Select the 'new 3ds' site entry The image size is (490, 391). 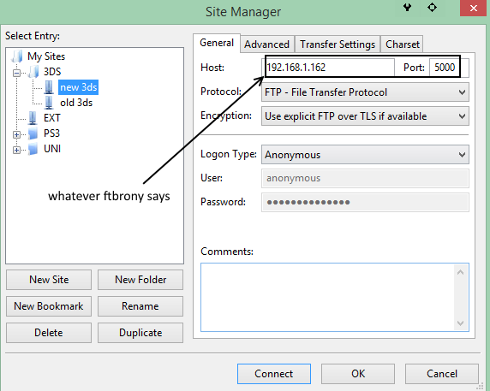[79, 87]
